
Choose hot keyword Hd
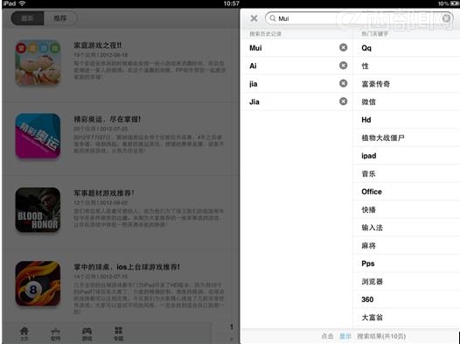pyautogui.click(x=366, y=120)
